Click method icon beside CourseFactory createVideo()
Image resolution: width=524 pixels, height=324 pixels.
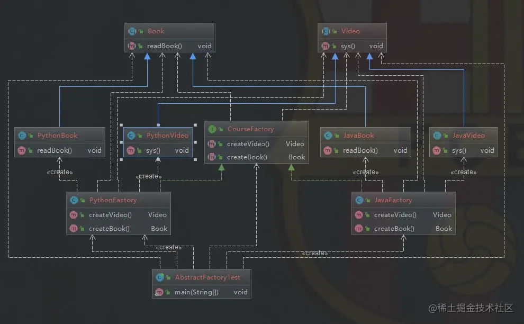coord(212,144)
